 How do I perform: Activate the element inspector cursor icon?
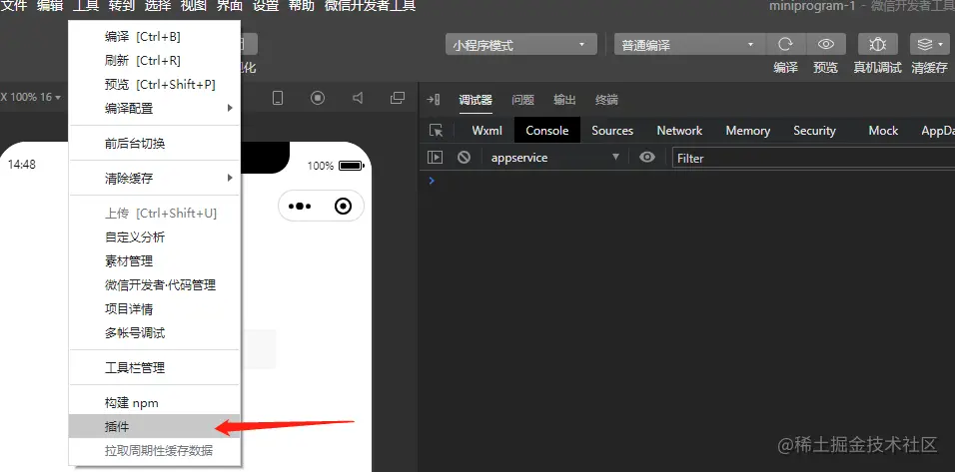click(437, 131)
